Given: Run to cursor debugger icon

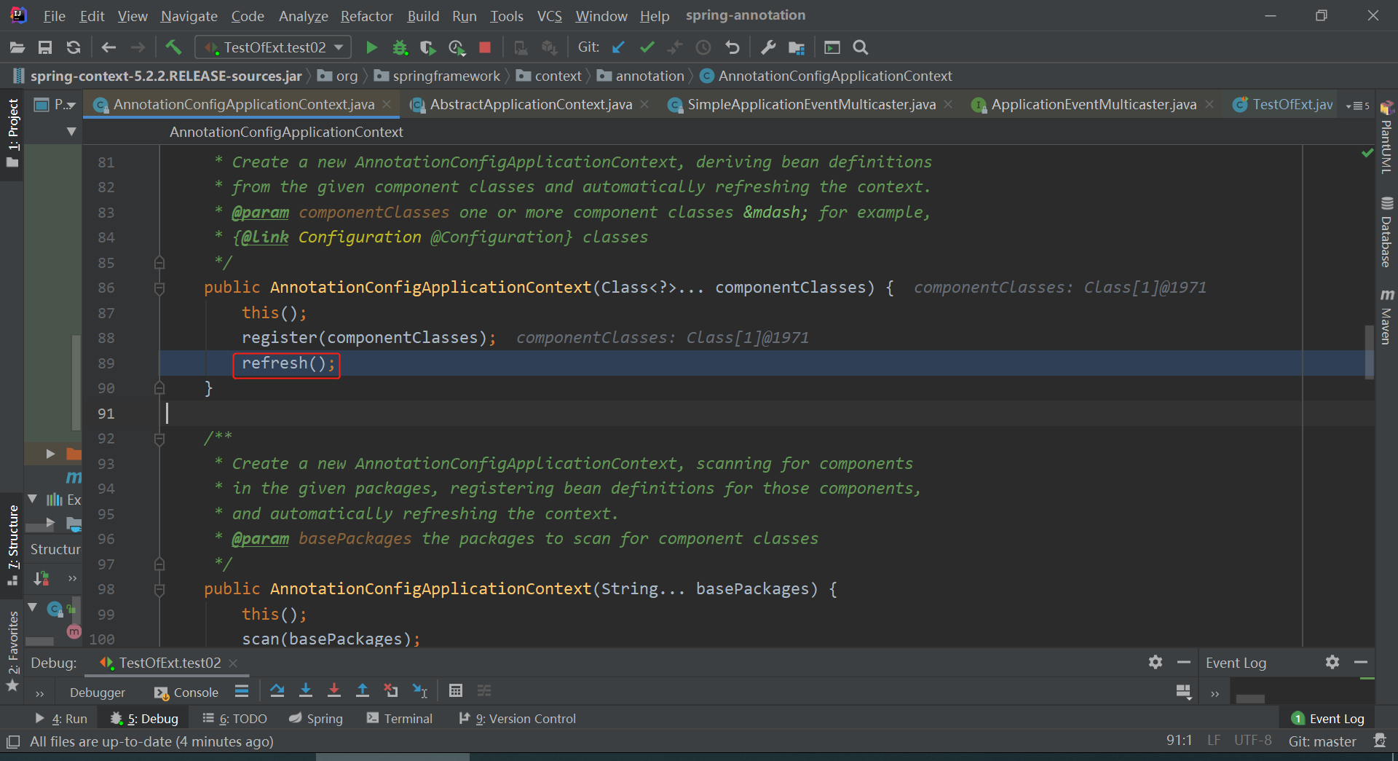Looking at the screenshot, I should point(420,690).
